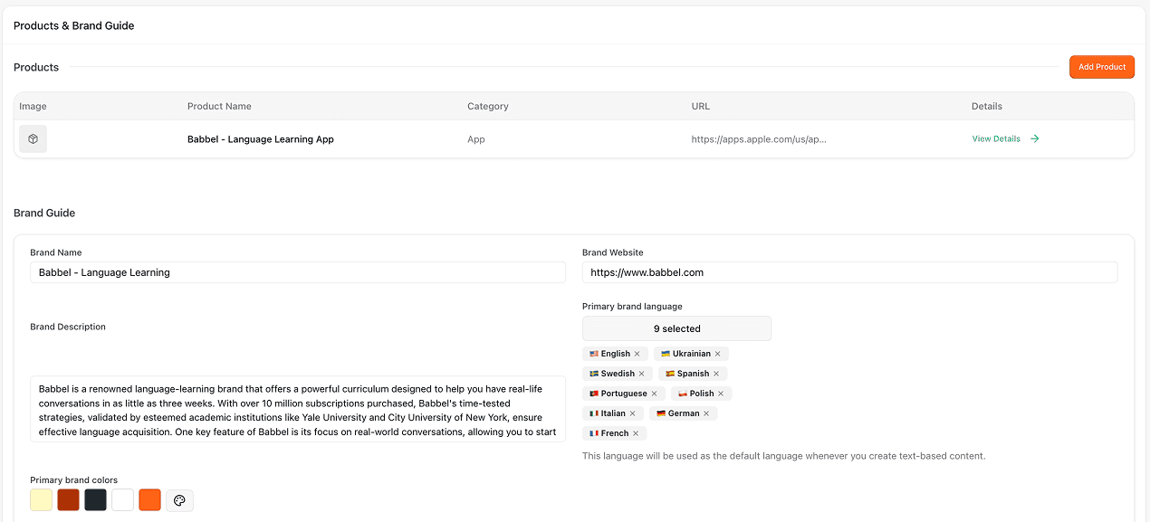Click the Swedish flag icon in tag
Viewport: 1150px width, 522px height.
pos(594,374)
